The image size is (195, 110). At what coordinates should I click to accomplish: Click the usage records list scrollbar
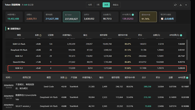pos(190,79)
